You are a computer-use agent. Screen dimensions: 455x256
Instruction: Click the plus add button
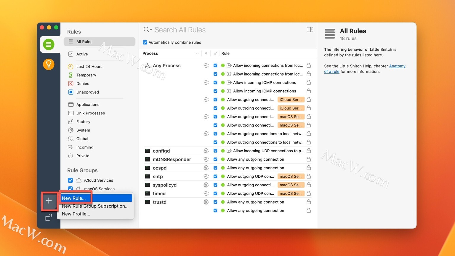[49, 201]
